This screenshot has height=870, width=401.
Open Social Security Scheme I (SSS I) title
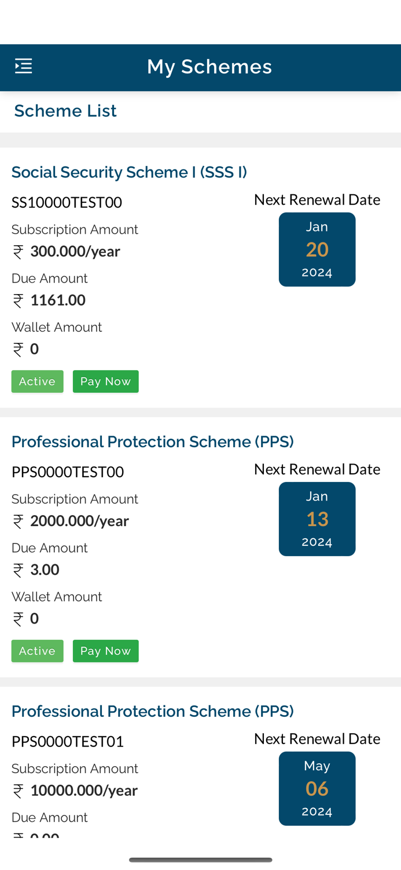point(129,172)
